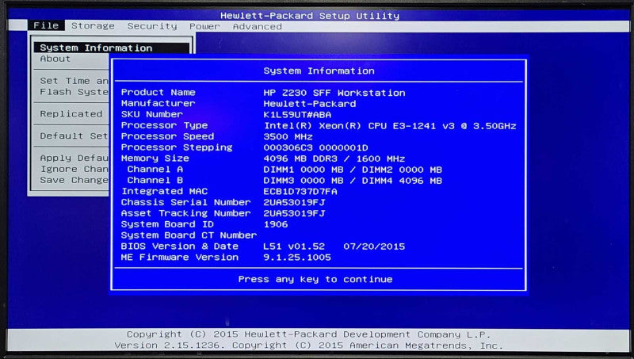Open the Security menu

pos(152,26)
